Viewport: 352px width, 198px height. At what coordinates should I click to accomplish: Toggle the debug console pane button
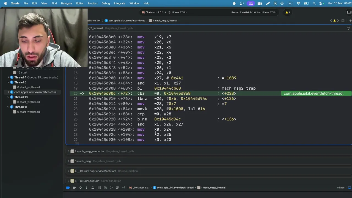pos(350,188)
